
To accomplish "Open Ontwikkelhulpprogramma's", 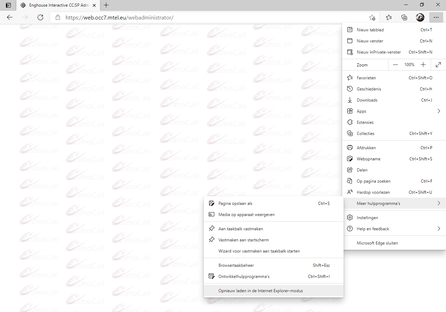I will (x=244, y=277).
